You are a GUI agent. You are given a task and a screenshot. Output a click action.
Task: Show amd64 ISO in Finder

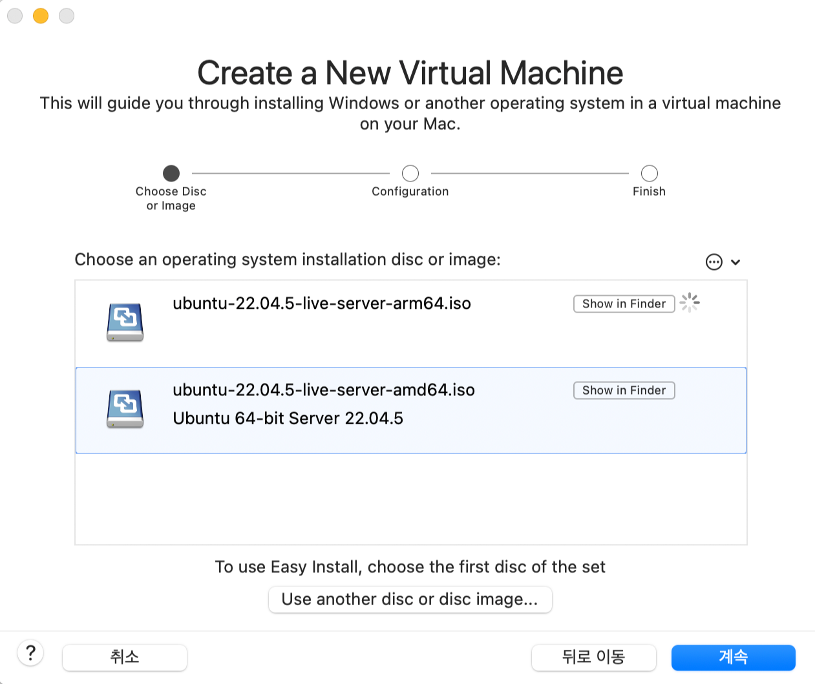tap(624, 390)
